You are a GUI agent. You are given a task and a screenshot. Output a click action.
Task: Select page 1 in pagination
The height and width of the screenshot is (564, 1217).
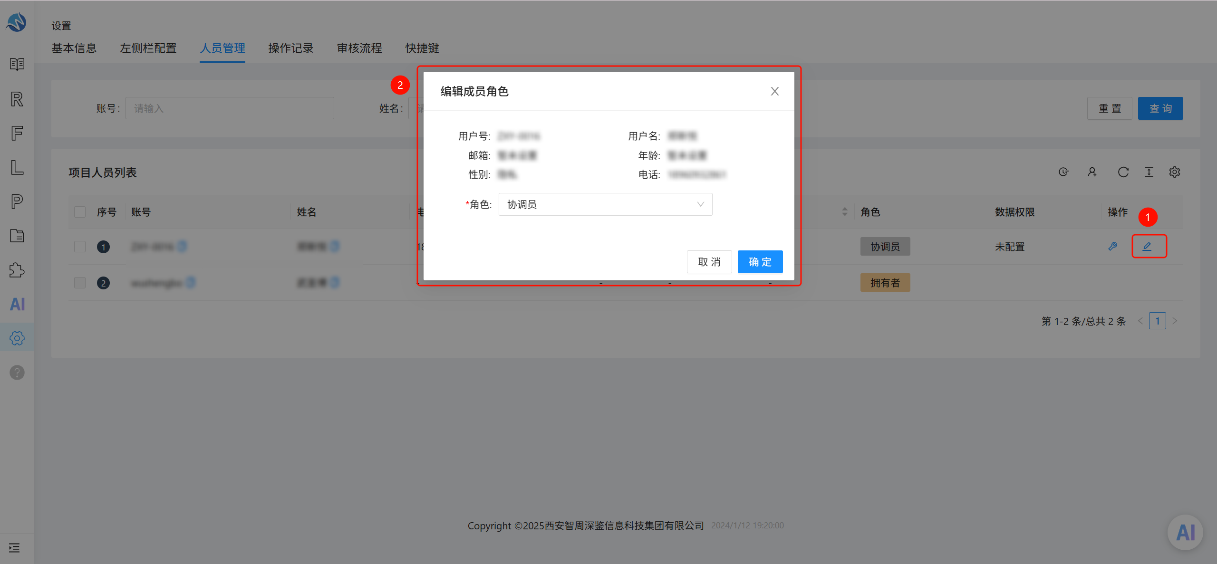click(1158, 321)
